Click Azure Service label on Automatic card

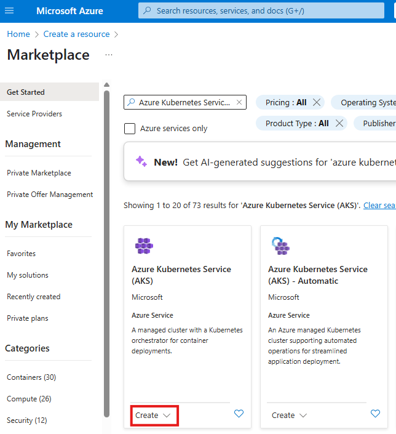tap(289, 315)
